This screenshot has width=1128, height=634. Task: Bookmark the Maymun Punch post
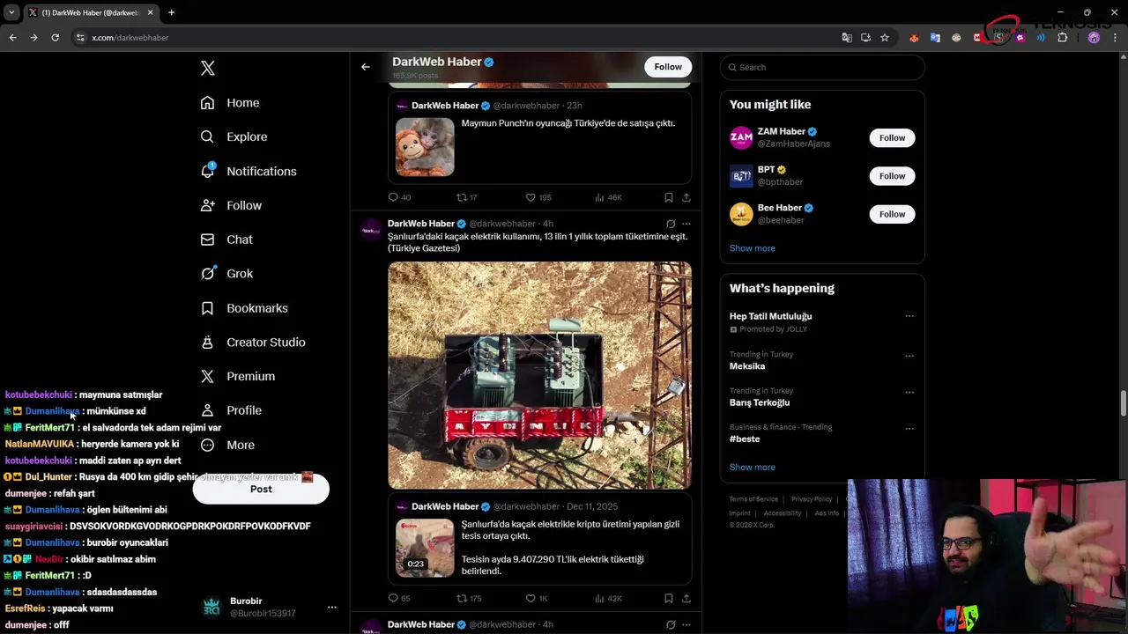click(x=669, y=197)
